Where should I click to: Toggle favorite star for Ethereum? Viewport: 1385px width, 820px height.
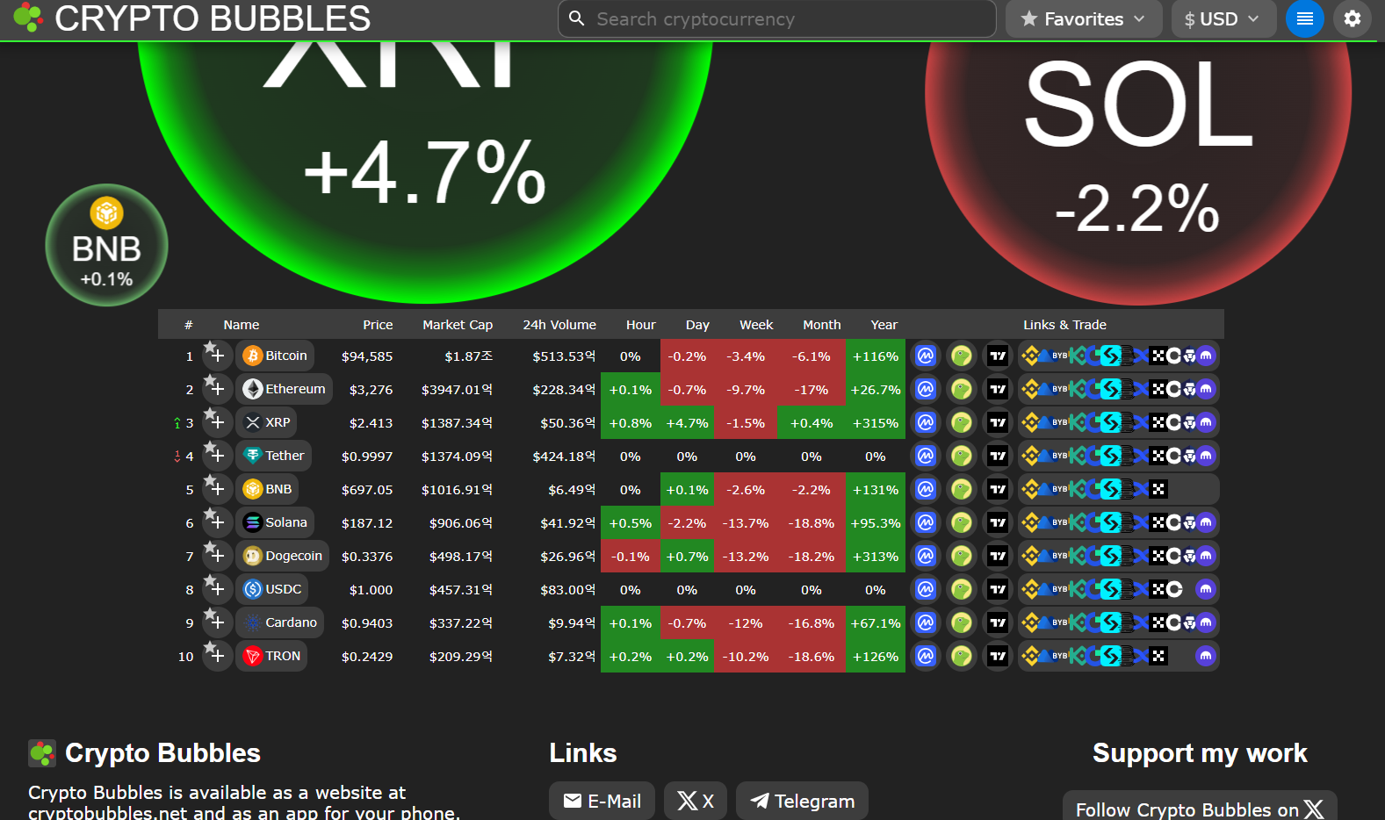point(216,389)
